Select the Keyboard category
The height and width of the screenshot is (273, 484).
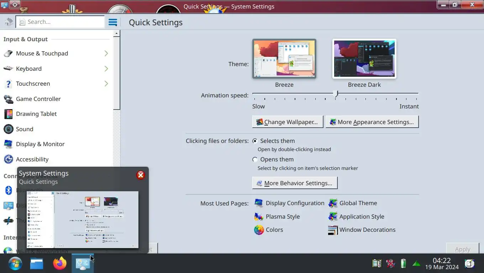click(x=56, y=69)
